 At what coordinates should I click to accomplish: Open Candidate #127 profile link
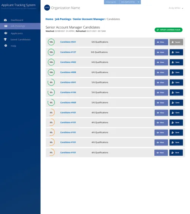pyautogui.click(x=68, y=52)
